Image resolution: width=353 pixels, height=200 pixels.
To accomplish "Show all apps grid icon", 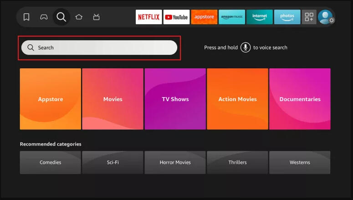I will pos(309,17).
